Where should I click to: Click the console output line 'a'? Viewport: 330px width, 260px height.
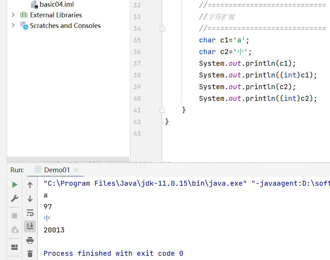(46, 195)
